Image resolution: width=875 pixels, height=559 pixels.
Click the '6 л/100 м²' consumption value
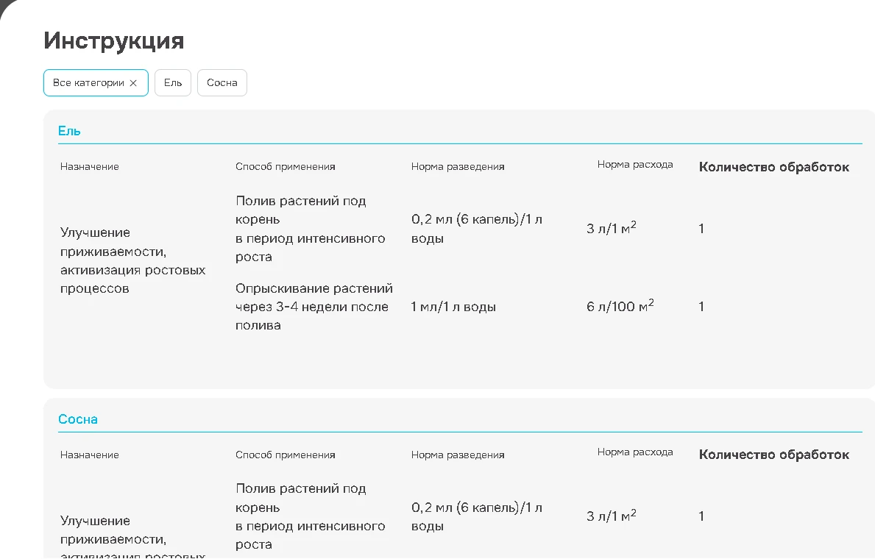pos(620,306)
